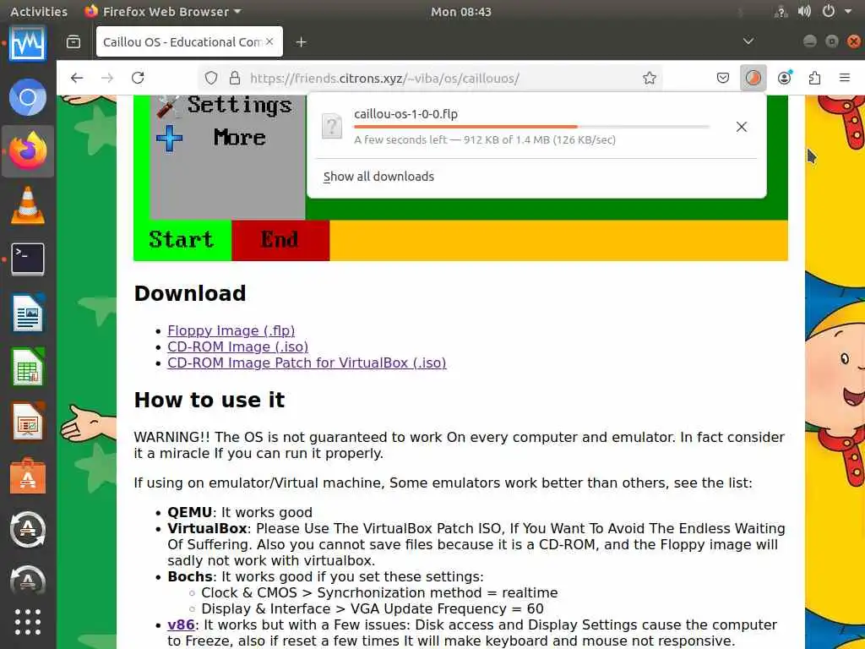Viewport: 865px width, 649px height.
Task: Click the download progress bar
Action: click(531, 127)
